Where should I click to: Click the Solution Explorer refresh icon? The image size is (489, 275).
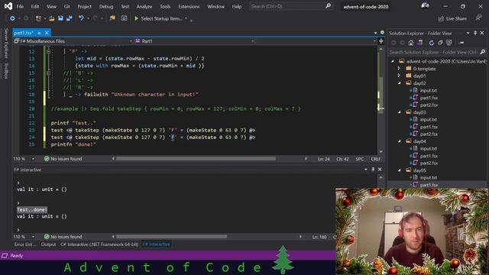point(431,43)
